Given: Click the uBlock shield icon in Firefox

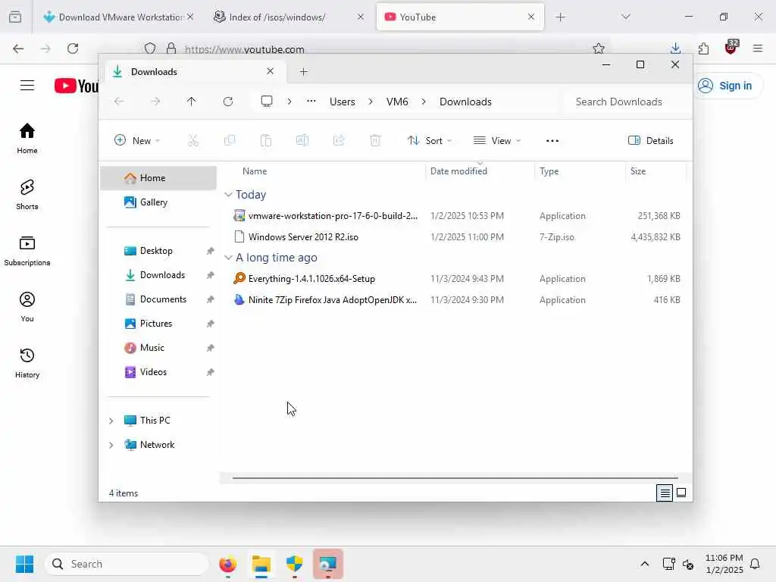Looking at the screenshot, I should (731, 47).
